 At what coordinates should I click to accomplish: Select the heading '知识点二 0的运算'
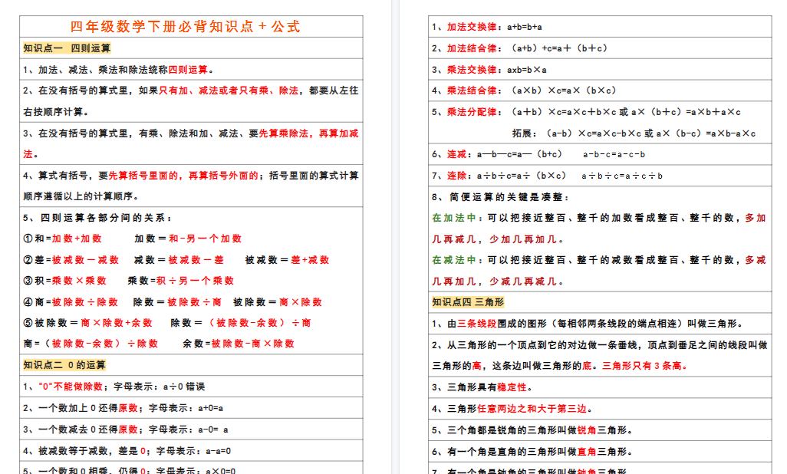pyautogui.click(x=64, y=365)
